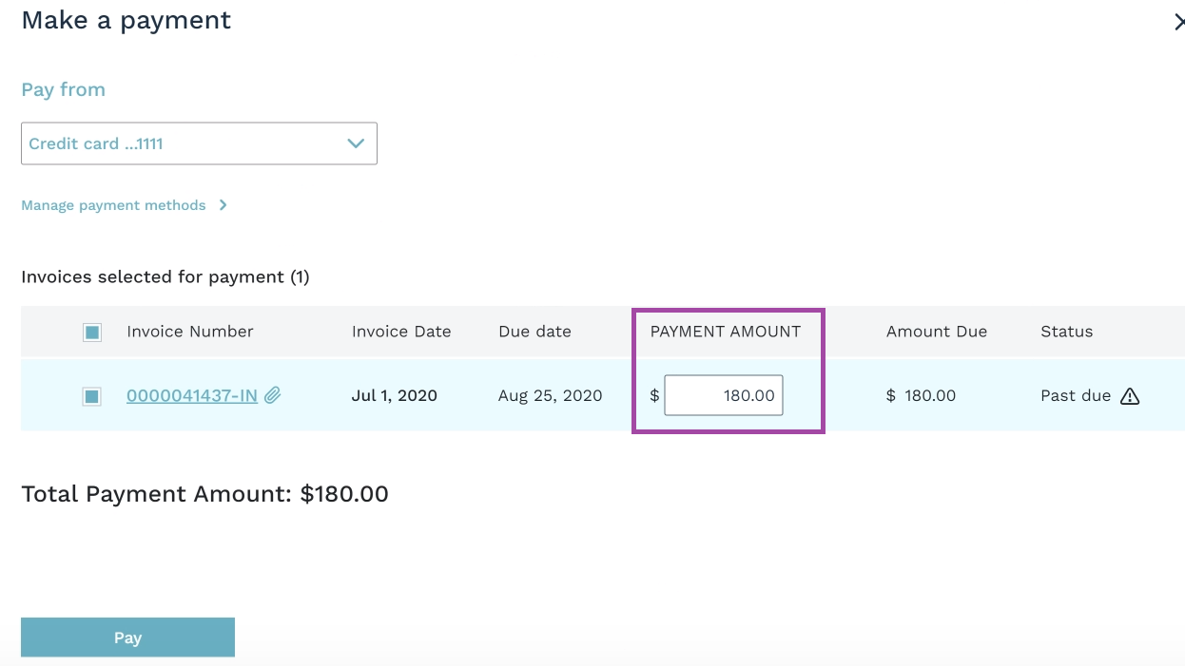This screenshot has width=1185, height=666.
Task: Click the Pay from dropdown chevron arrow
Action: click(x=356, y=143)
